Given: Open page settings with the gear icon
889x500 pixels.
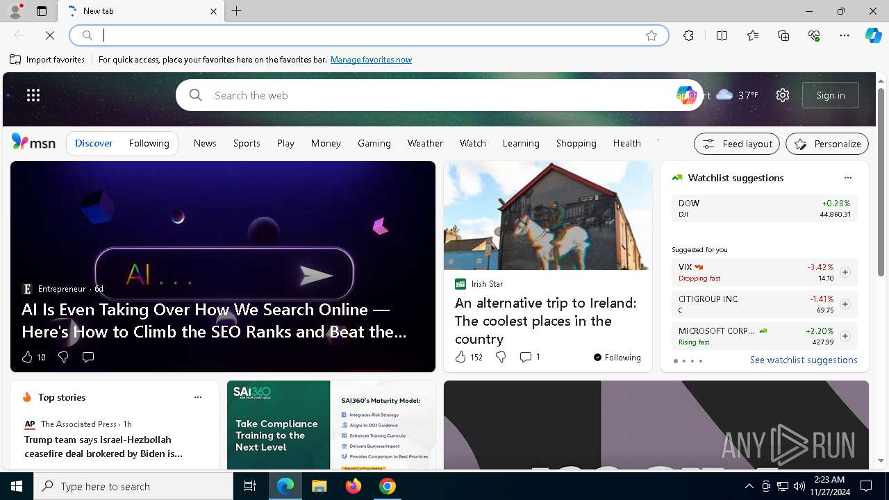Looking at the screenshot, I should (783, 95).
